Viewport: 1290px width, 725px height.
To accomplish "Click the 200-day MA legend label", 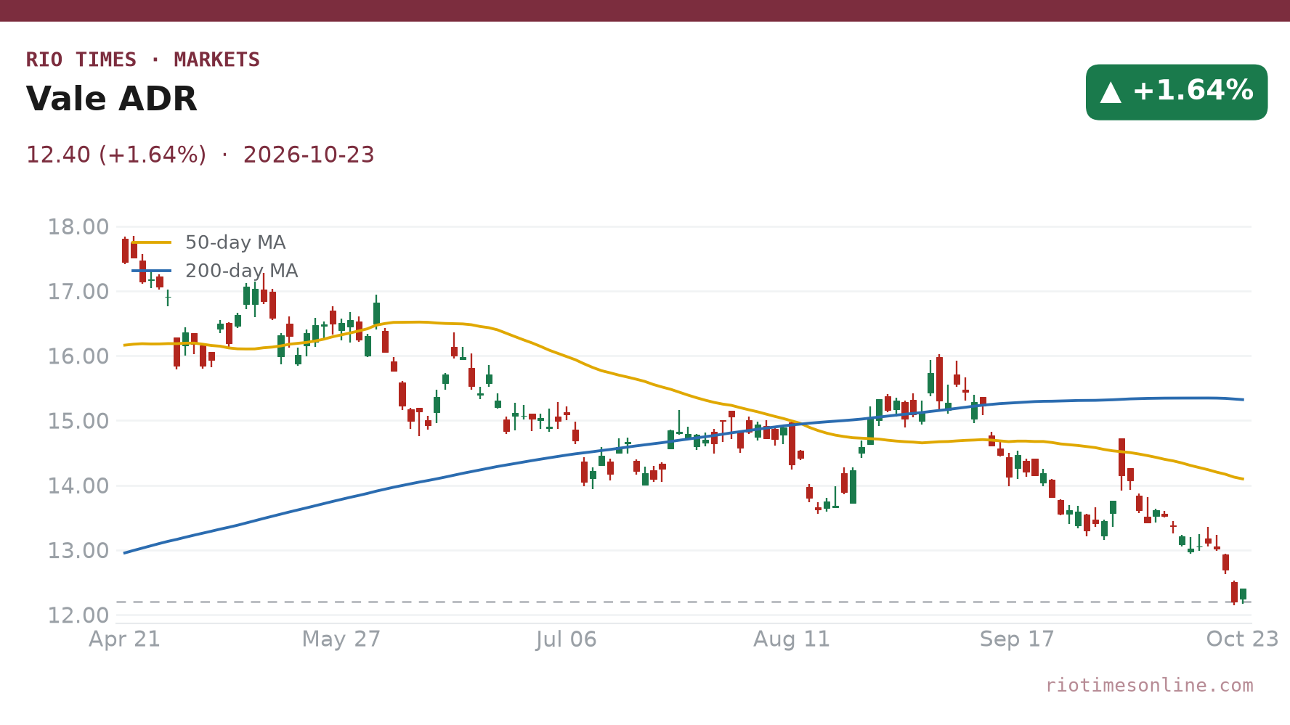I will coord(241,271).
